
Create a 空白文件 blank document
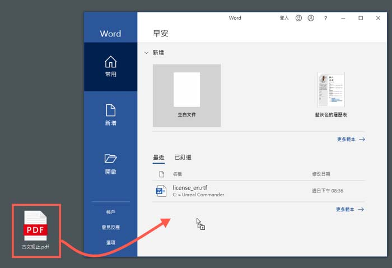pyautogui.click(x=186, y=95)
